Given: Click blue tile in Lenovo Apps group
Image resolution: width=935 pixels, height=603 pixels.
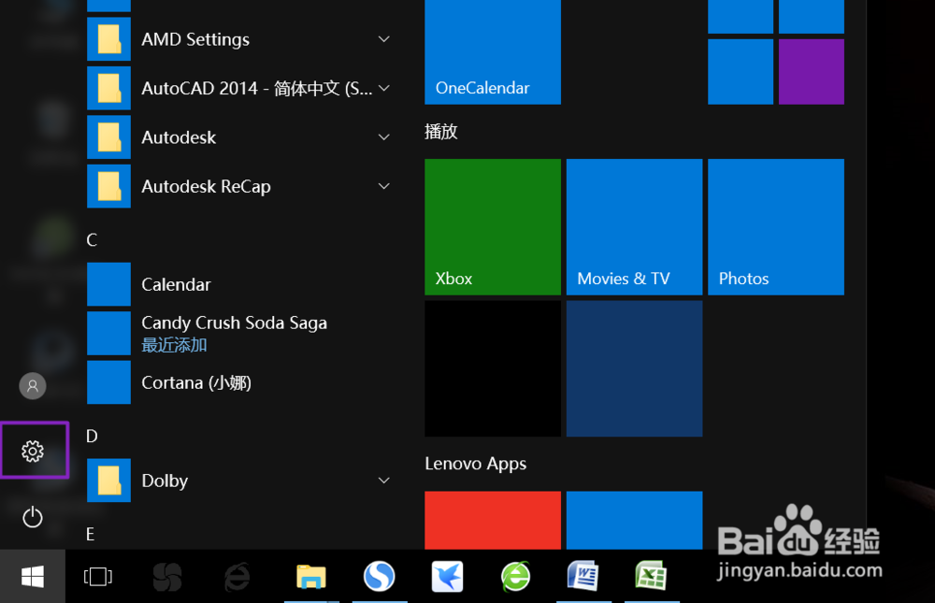Looking at the screenshot, I should pos(635,520).
